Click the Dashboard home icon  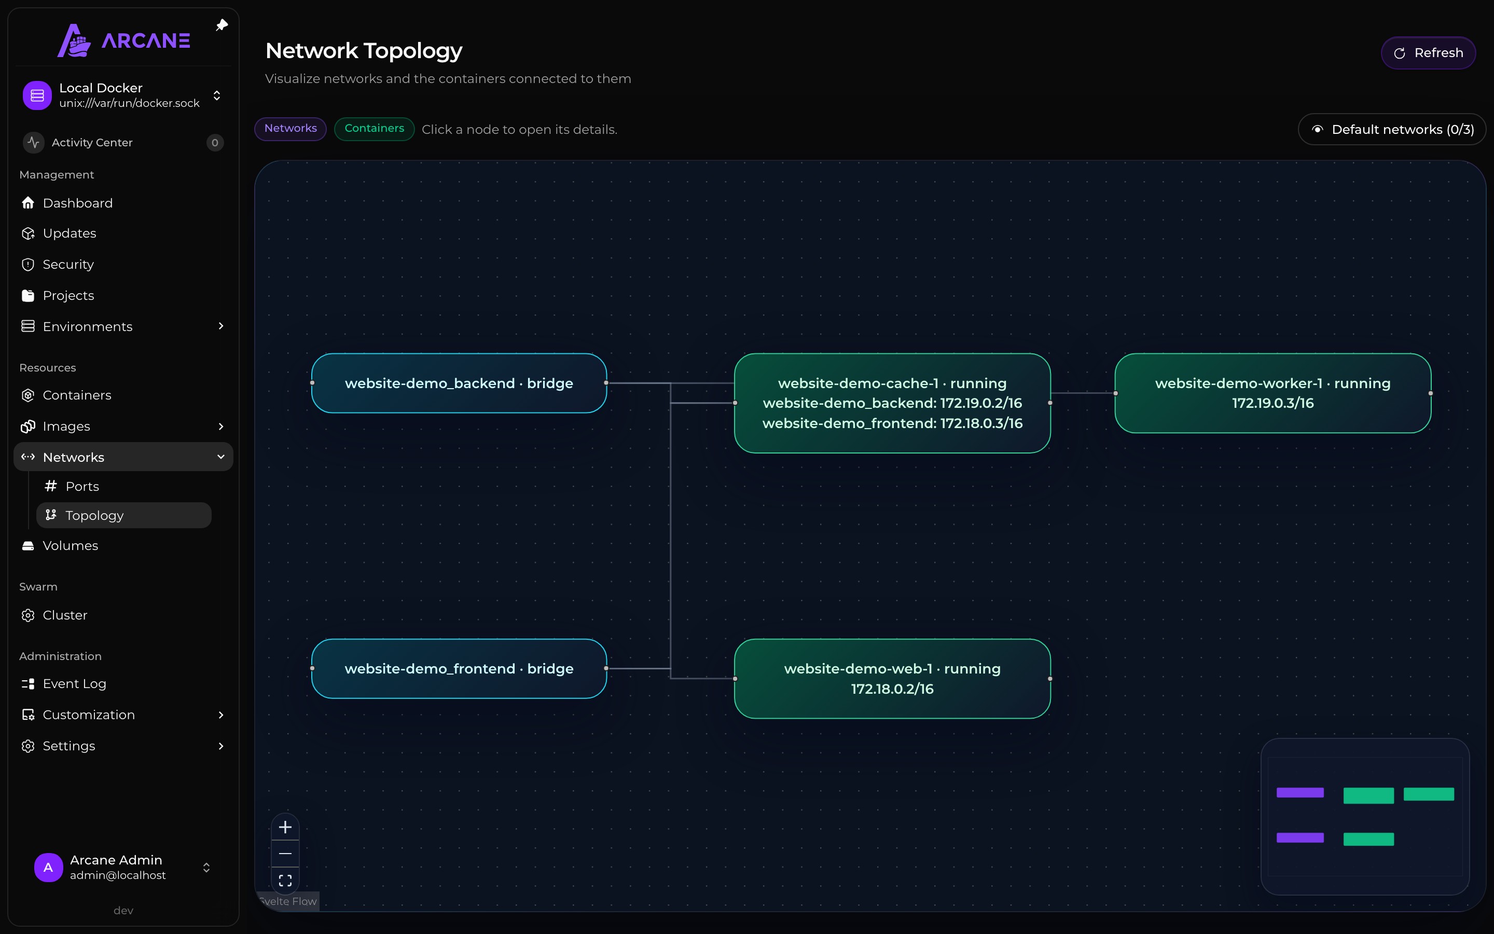coord(28,202)
